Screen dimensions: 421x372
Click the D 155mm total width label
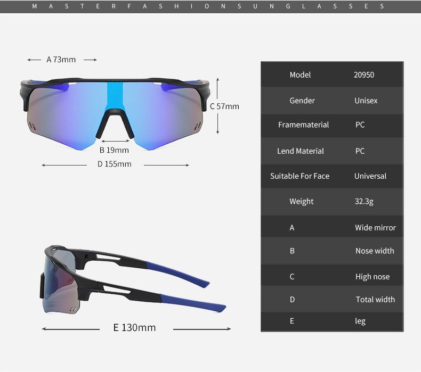115,164
